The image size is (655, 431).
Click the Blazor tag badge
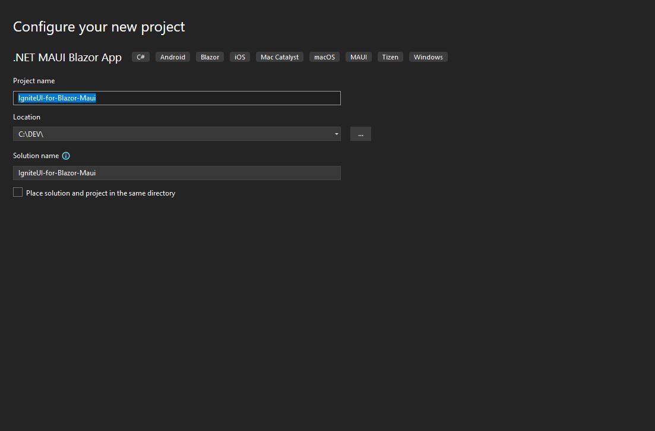tap(210, 57)
